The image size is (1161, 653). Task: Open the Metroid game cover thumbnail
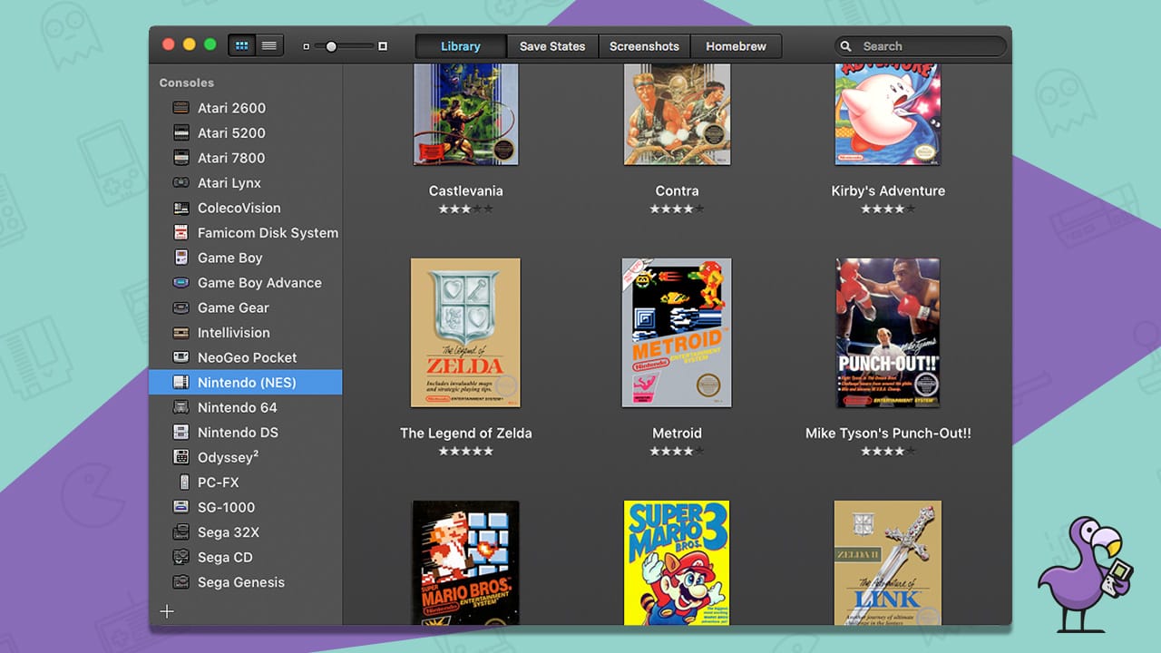click(x=677, y=332)
